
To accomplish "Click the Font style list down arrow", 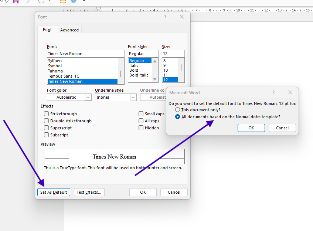I will coord(155,79).
